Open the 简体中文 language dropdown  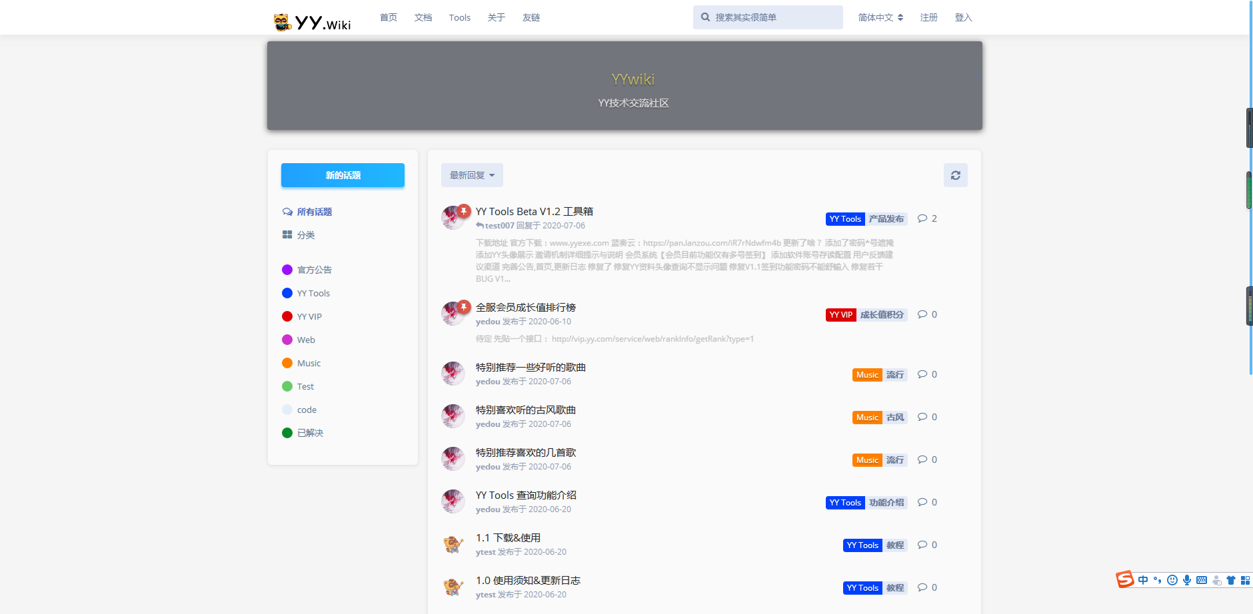point(880,17)
